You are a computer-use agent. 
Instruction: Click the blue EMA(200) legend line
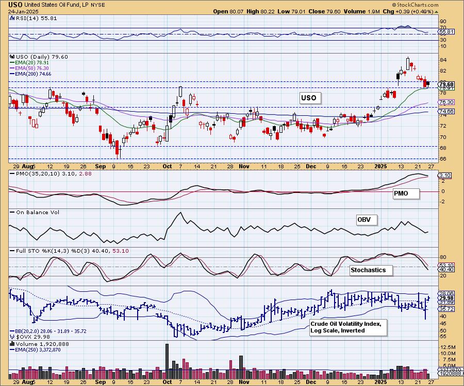click(x=12, y=74)
